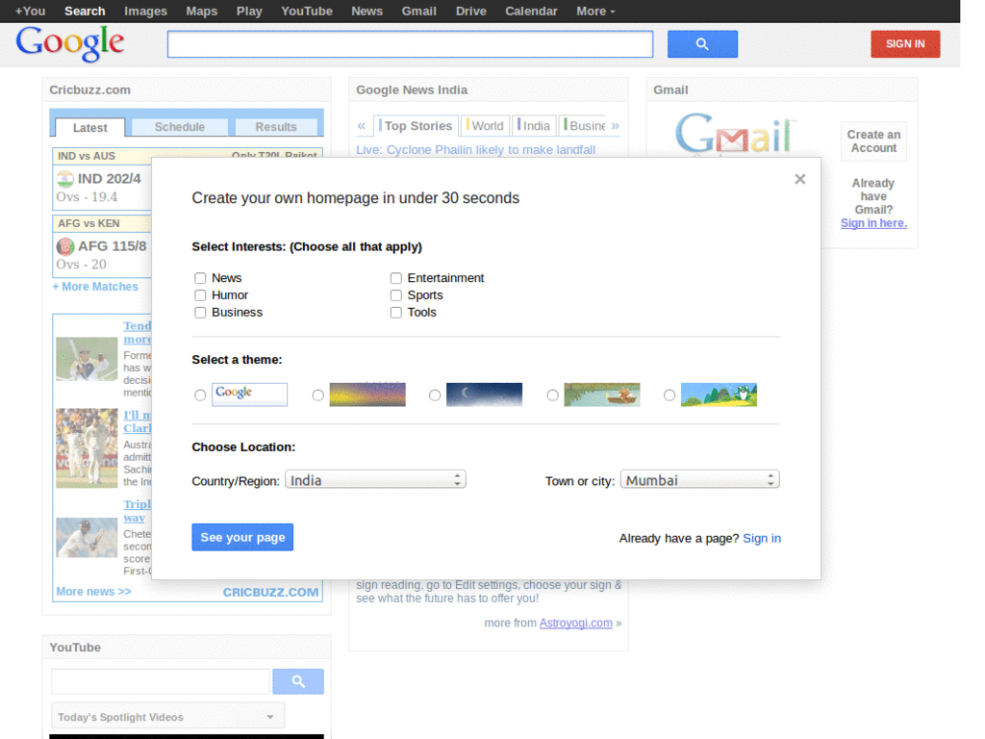Open the Business news tab
Viewport: 985px width, 739px height.
(x=584, y=126)
